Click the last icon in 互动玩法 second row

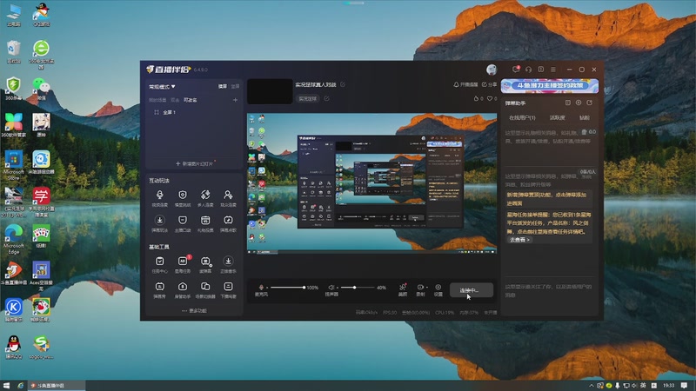coord(228,221)
